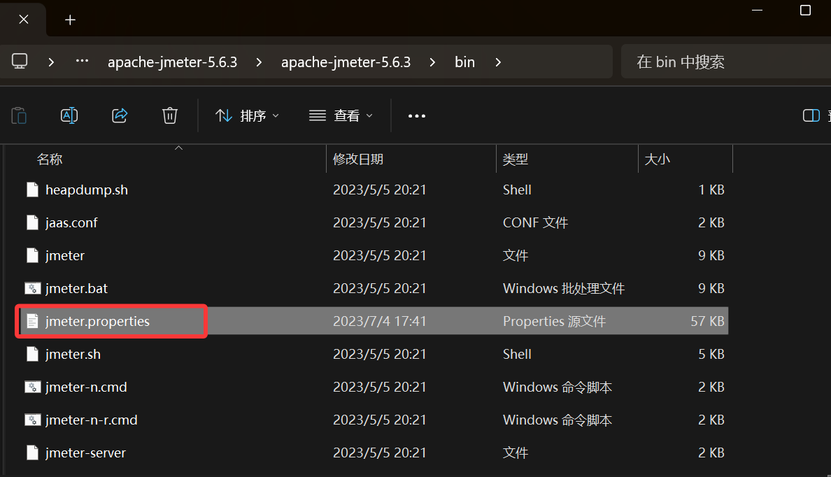
Task: Select the jmeter-n-r.cmd file
Action: [91, 420]
